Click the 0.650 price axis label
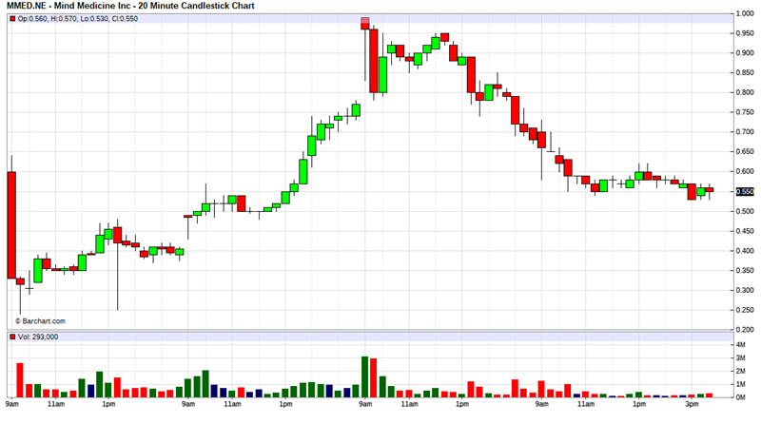Viewport: 761px width, 424px height. tap(745, 152)
